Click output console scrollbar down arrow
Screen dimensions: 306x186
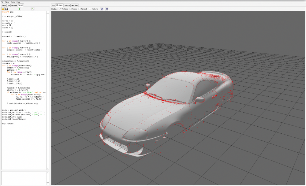(x=48, y=184)
